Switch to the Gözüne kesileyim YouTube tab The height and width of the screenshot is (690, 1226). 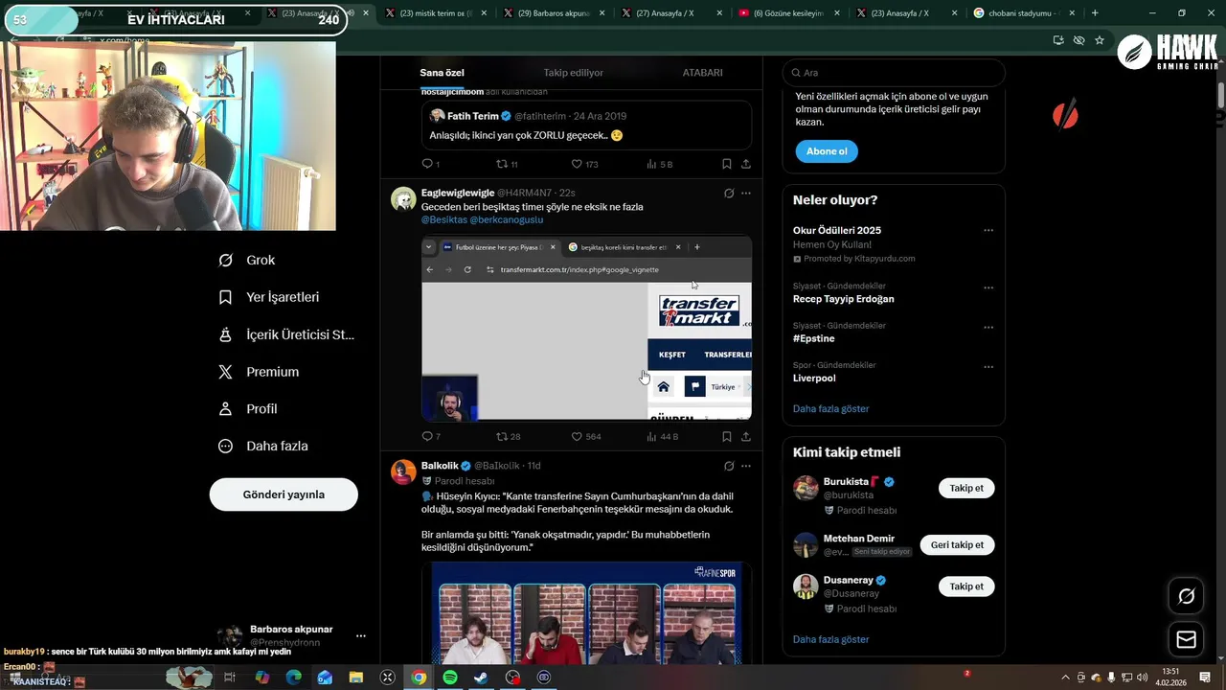click(789, 13)
